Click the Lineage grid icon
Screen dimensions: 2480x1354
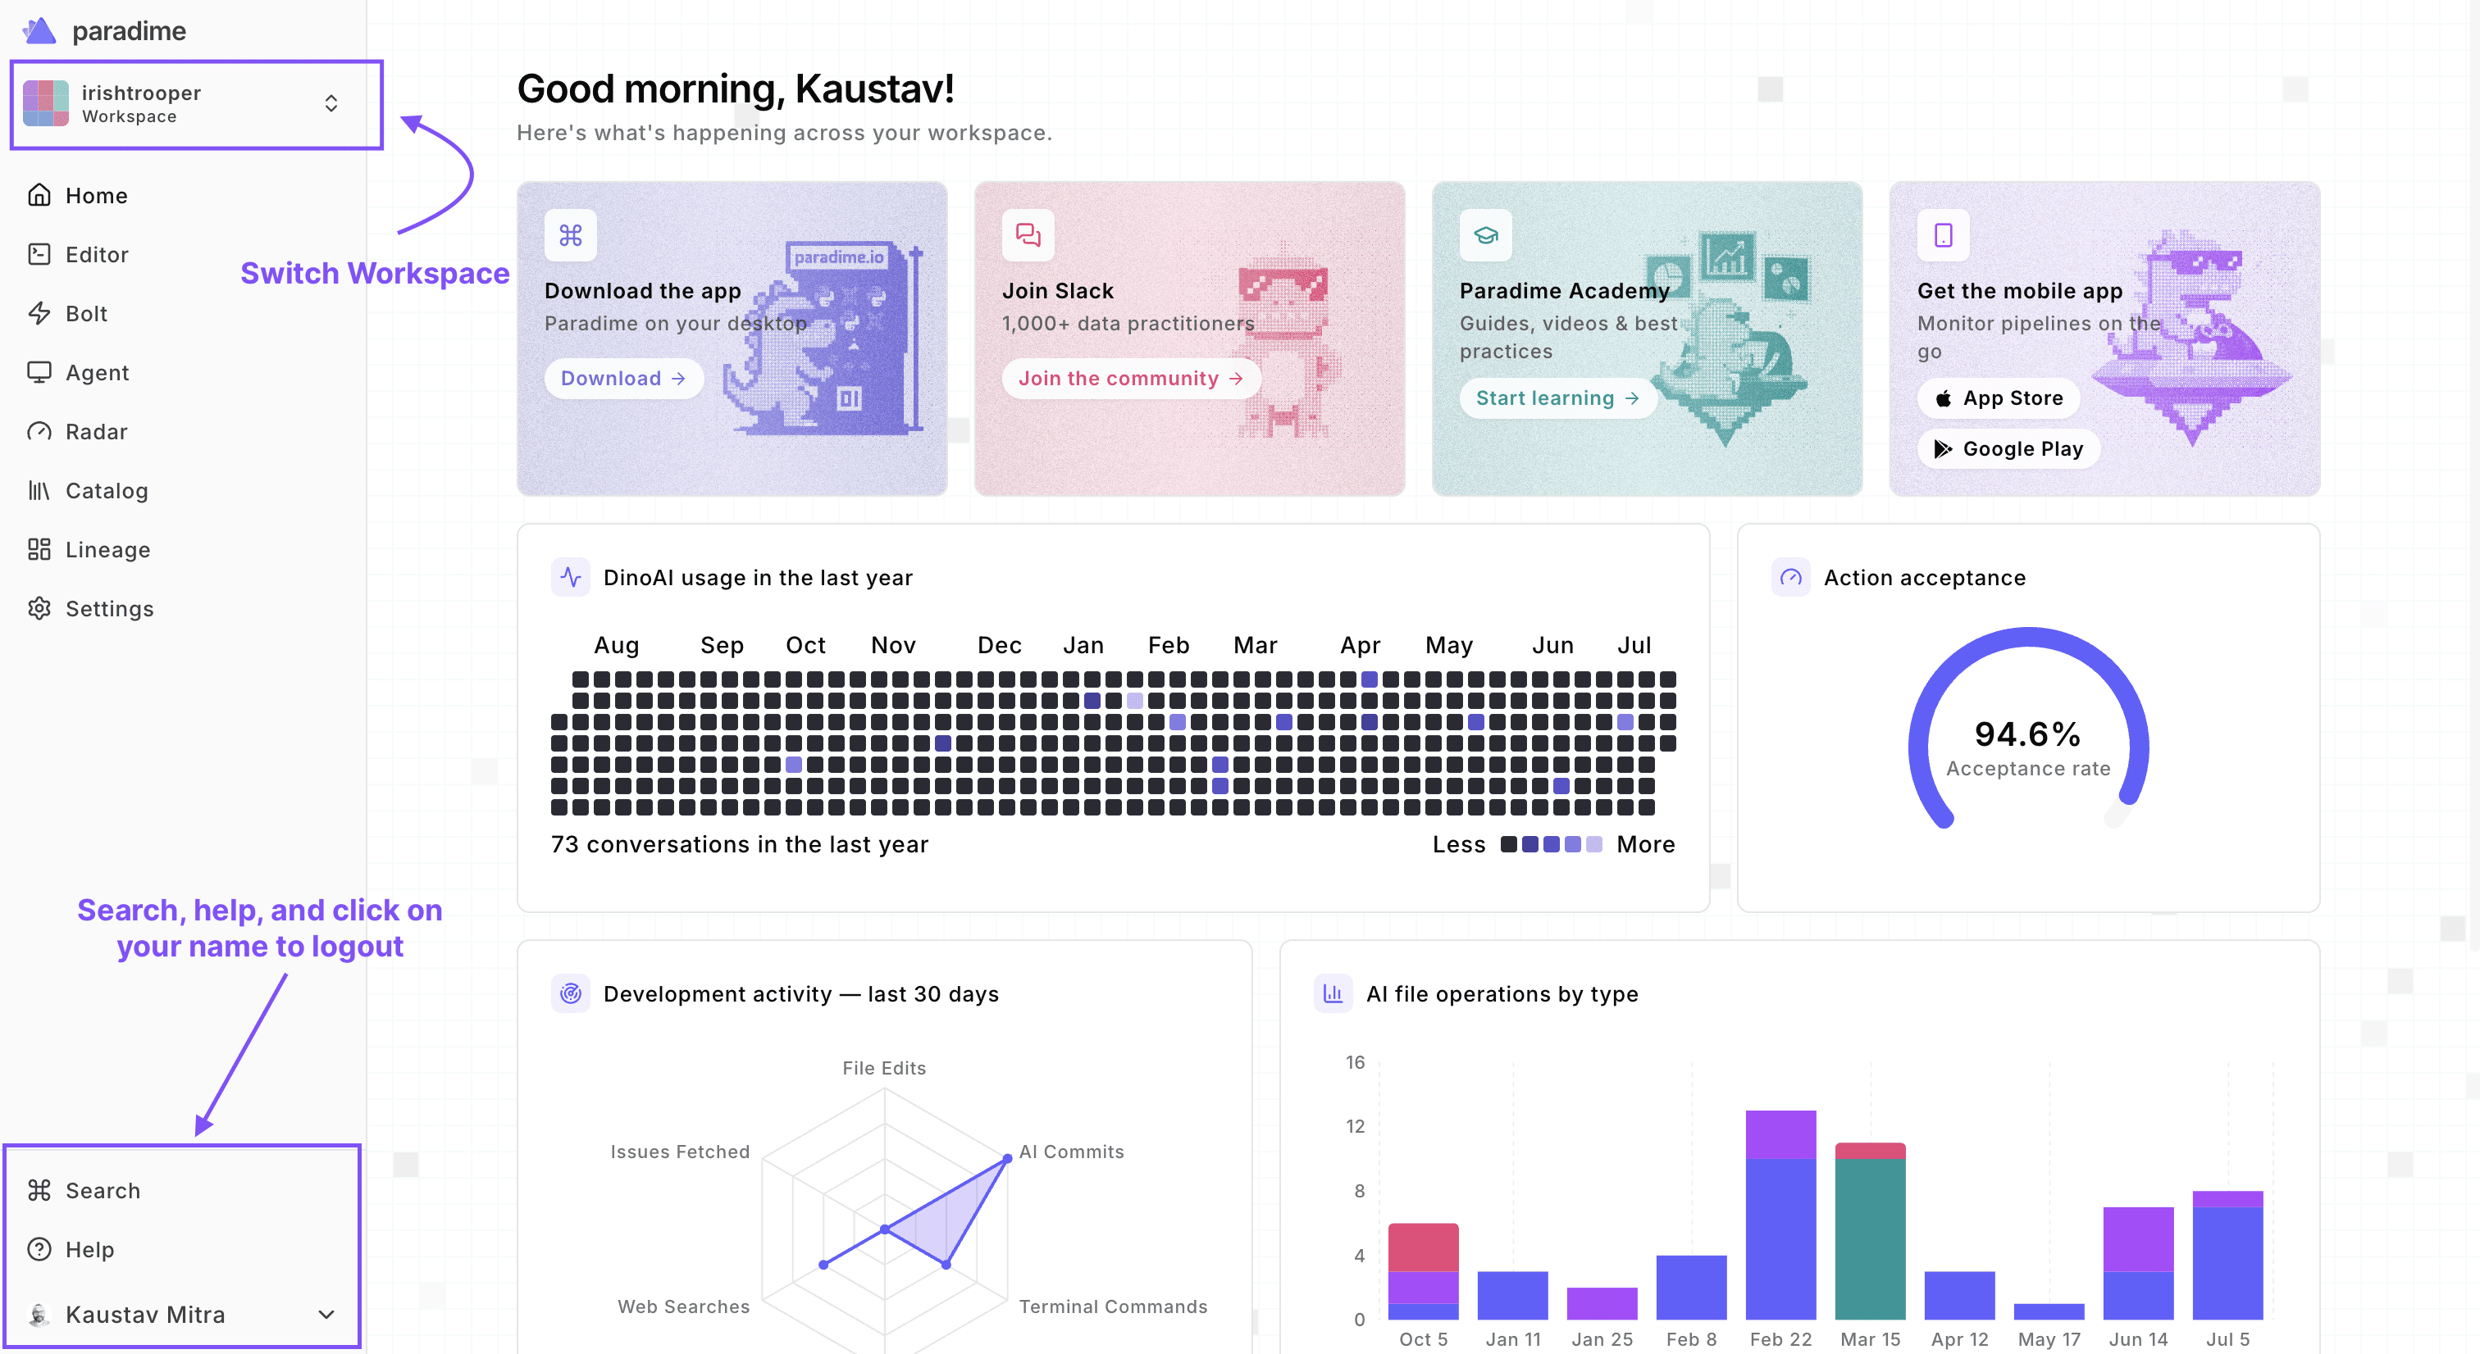[x=39, y=549]
